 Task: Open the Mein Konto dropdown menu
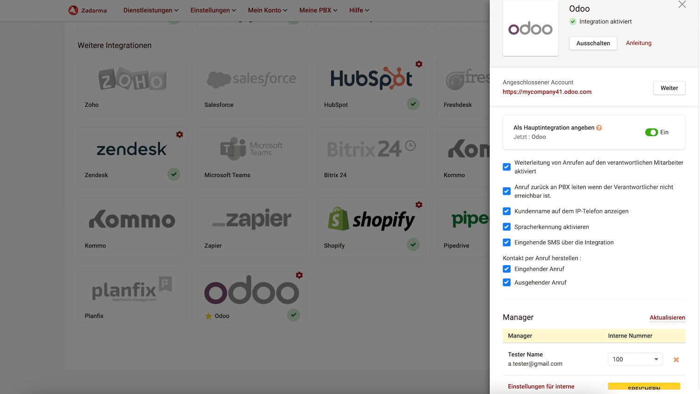pos(267,10)
